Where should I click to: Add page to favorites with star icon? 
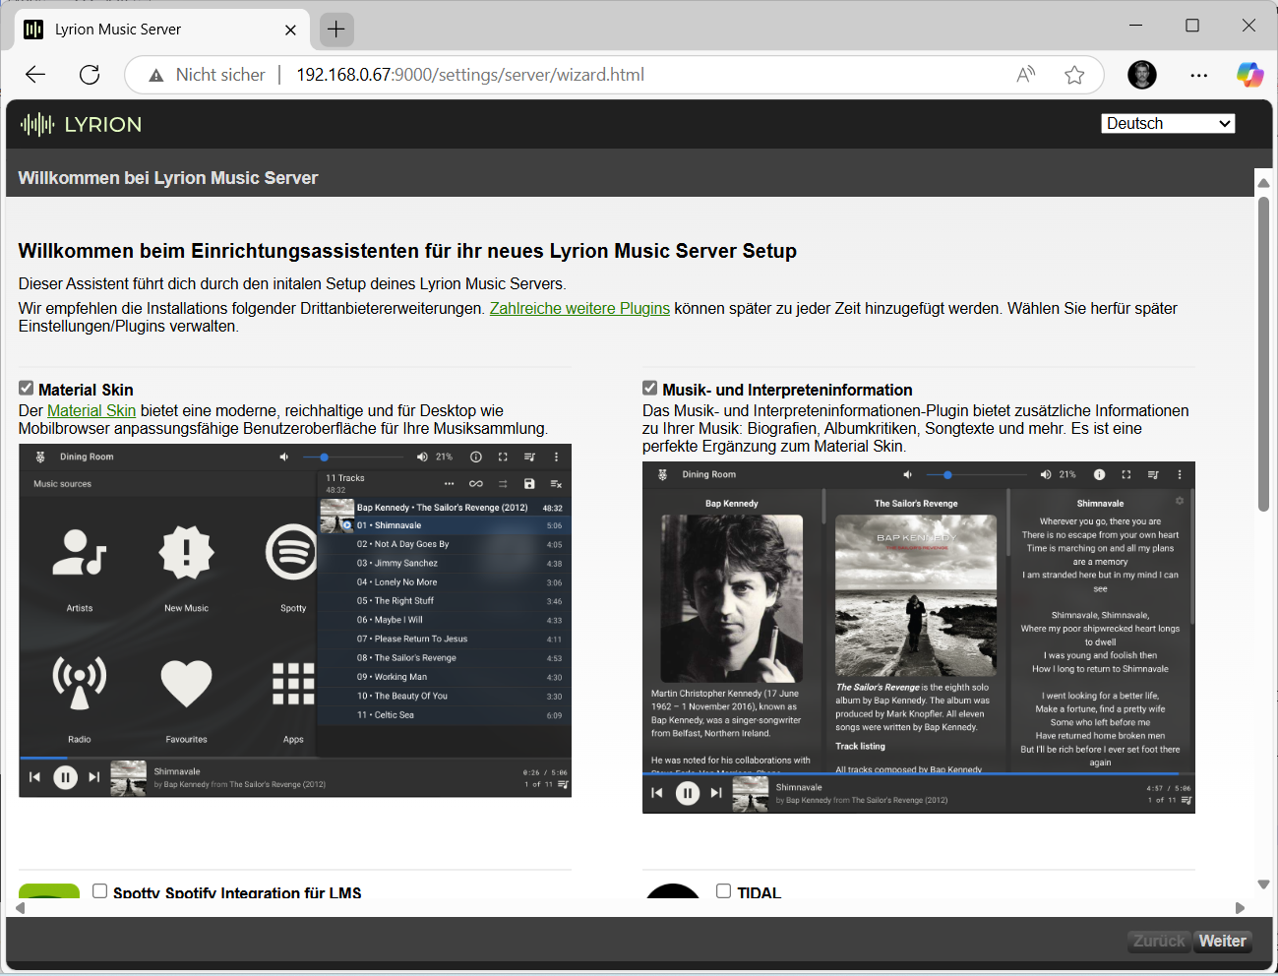coord(1074,75)
